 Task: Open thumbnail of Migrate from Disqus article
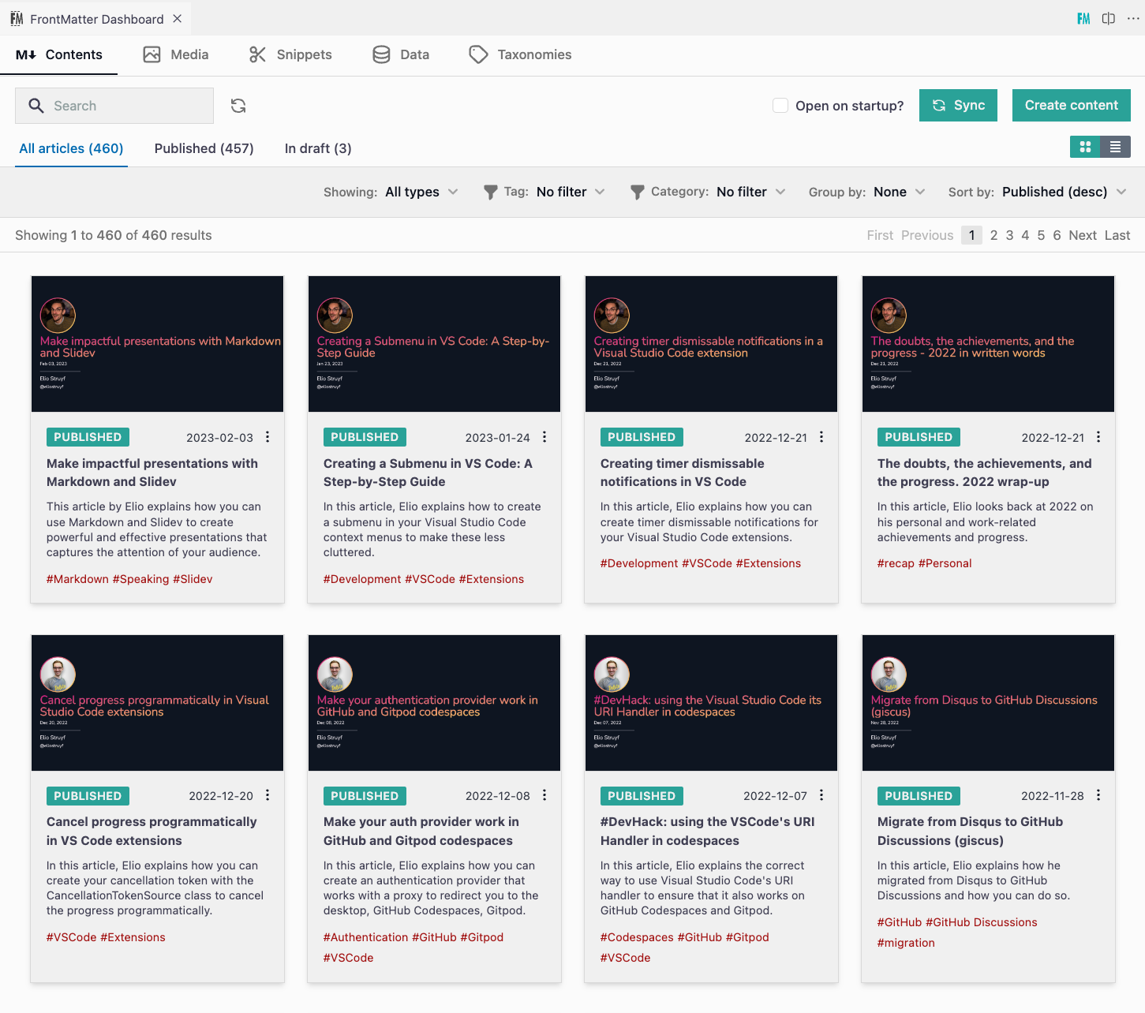(988, 703)
